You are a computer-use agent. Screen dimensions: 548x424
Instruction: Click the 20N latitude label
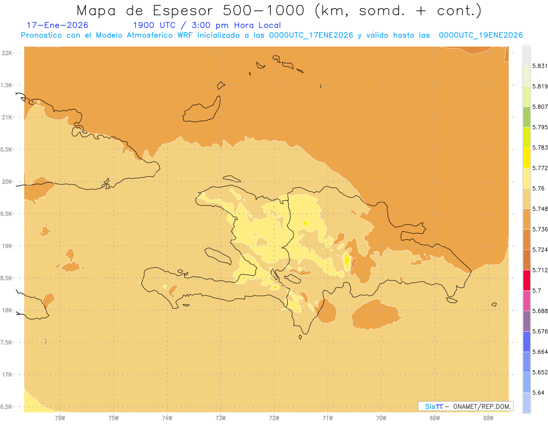pyautogui.click(x=7, y=182)
